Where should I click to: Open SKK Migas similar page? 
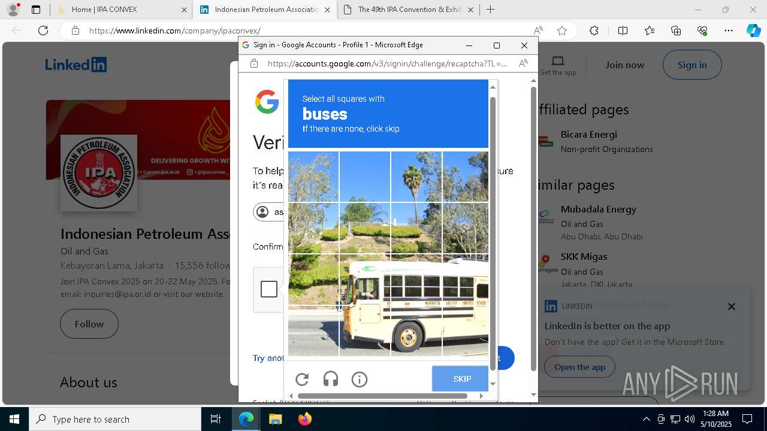point(584,256)
